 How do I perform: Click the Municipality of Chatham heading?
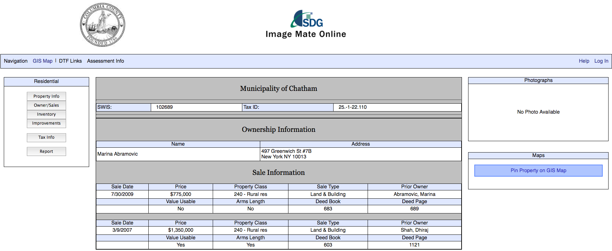click(x=278, y=88)
